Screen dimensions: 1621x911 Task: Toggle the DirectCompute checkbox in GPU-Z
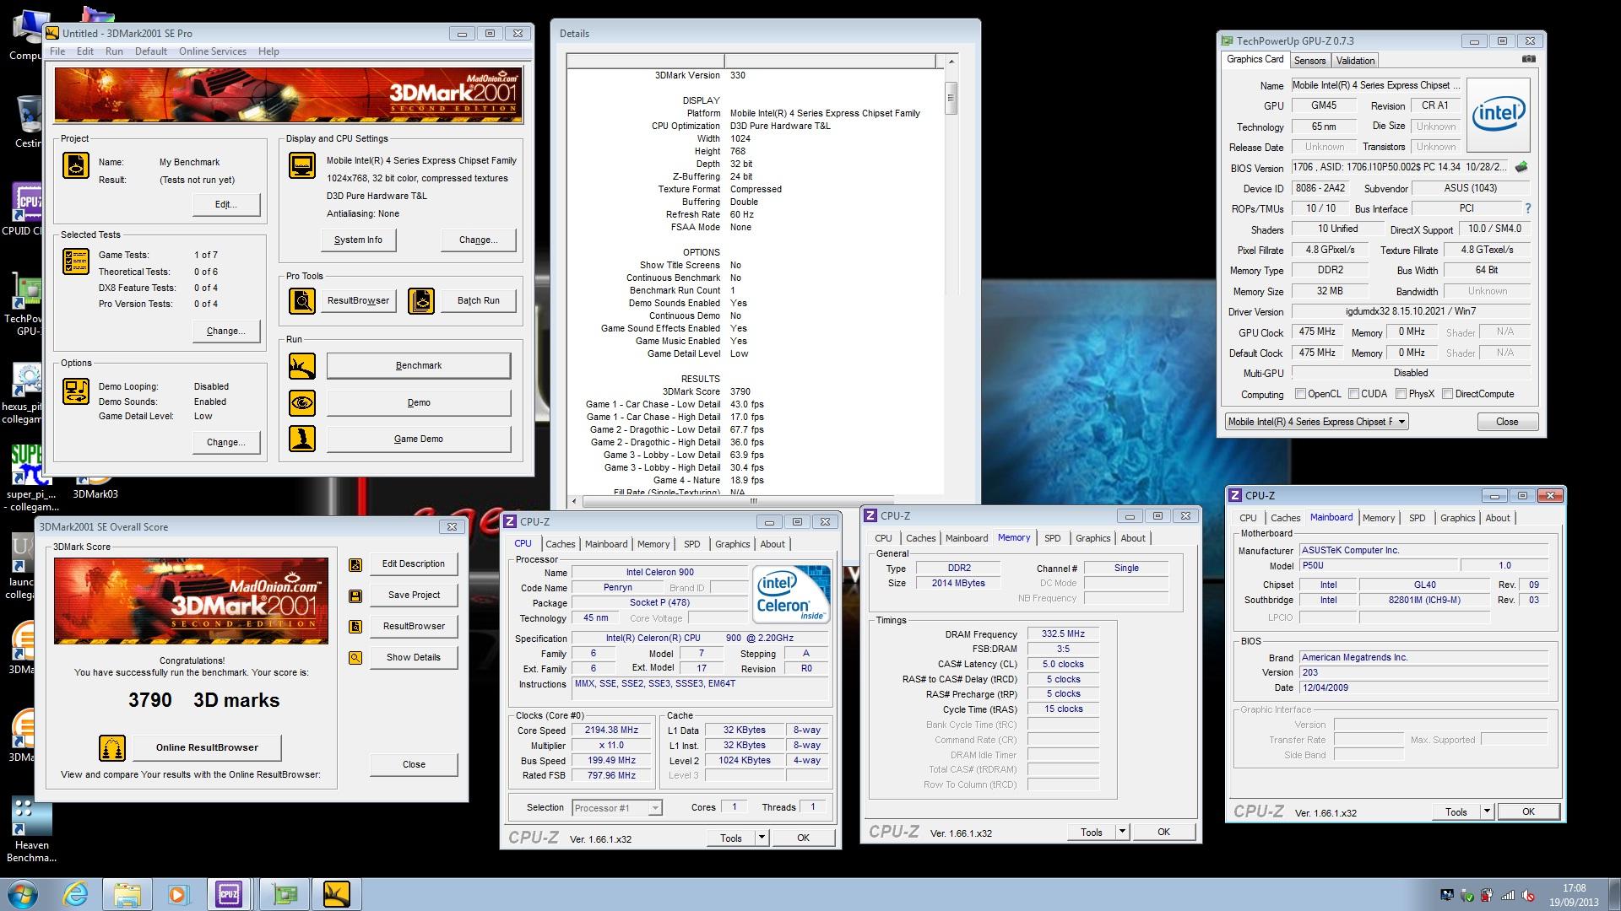point(1448,394)
